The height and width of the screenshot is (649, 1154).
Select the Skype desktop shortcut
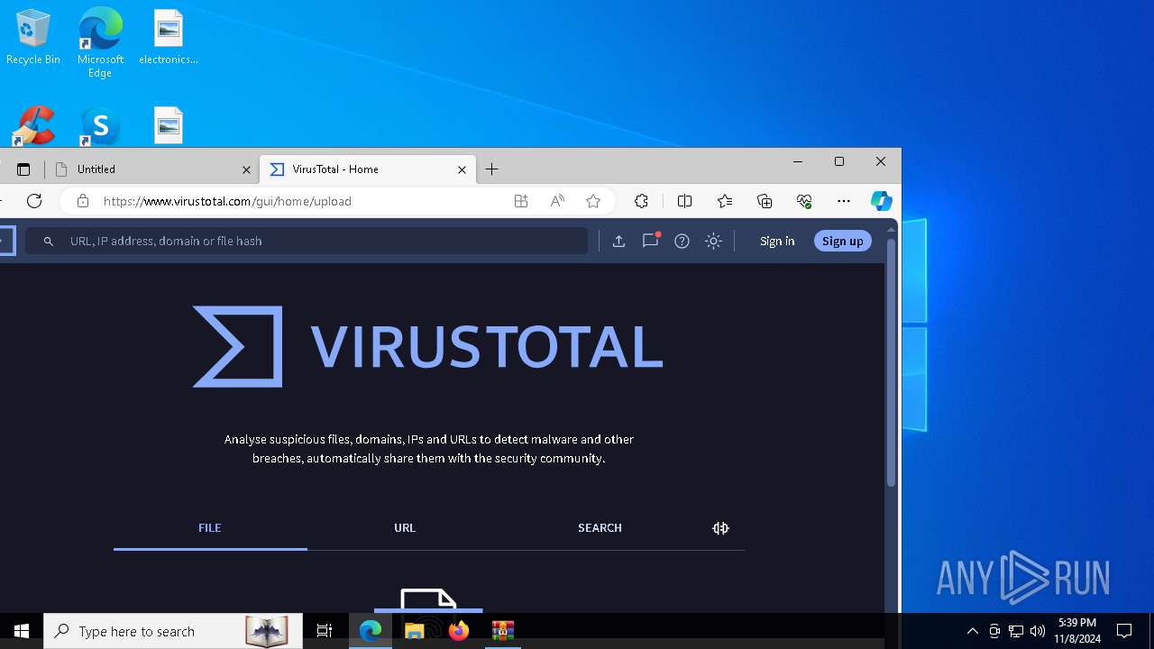pos(100,126)
